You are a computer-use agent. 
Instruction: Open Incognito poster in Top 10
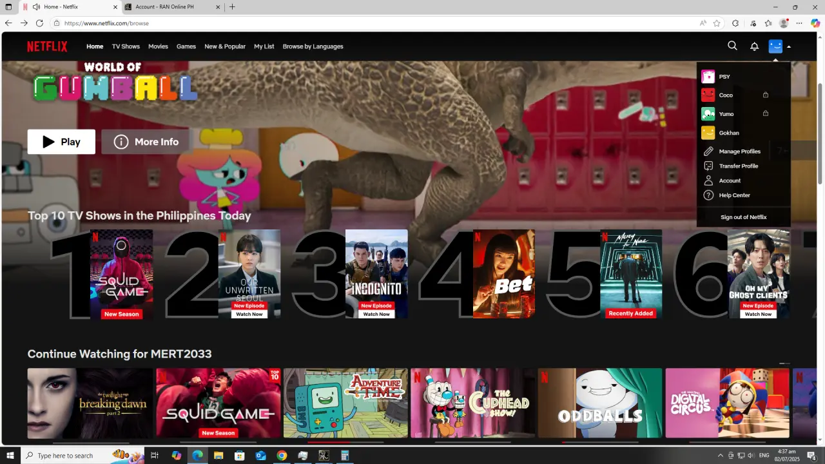376,274
